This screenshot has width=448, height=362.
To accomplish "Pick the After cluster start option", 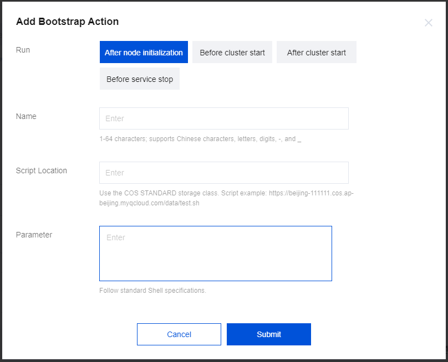I will pyautogui.click(x=316, y=53).
